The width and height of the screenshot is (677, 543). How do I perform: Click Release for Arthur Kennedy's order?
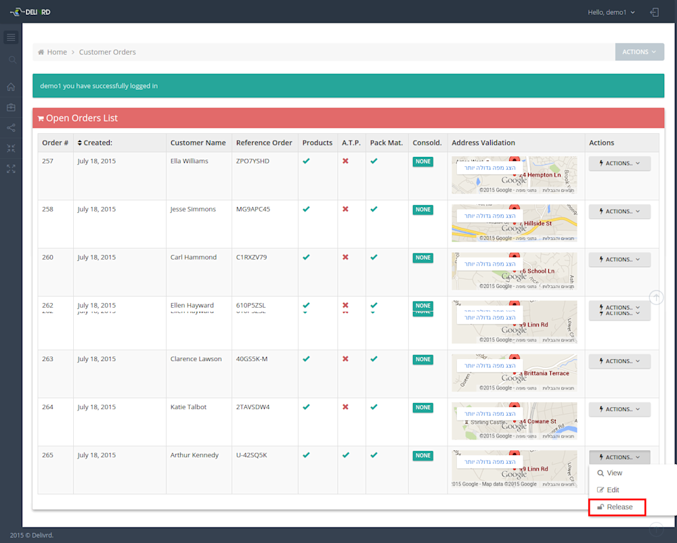coord(617,506)
